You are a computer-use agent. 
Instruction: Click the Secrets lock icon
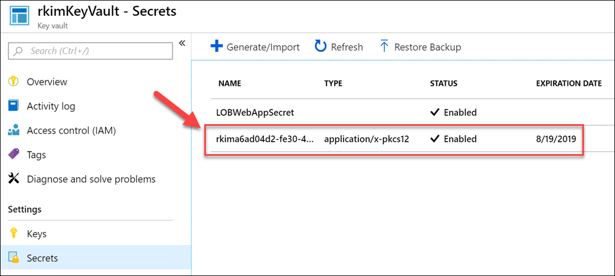click(14, 259)
